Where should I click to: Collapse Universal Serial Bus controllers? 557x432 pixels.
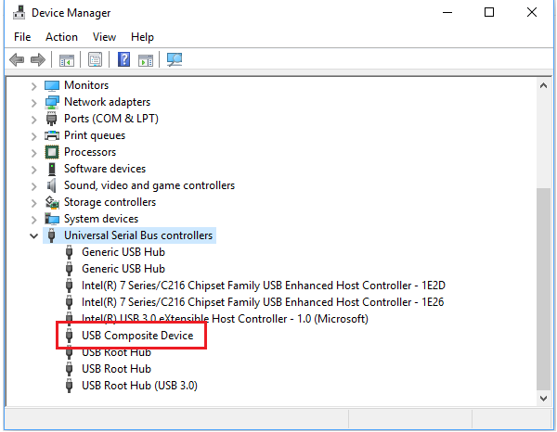34,235
